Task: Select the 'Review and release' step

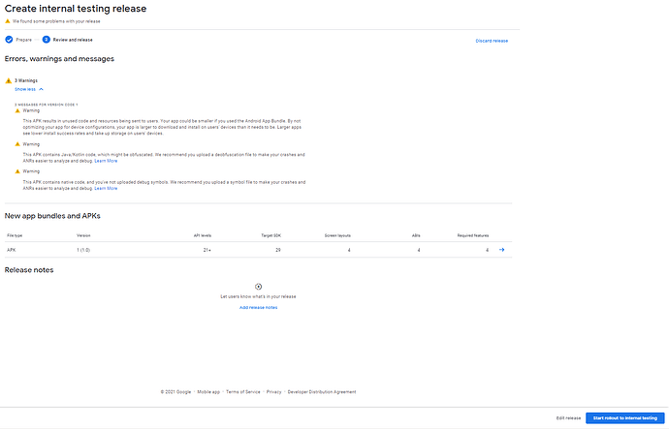Action: [x=73, y=40]
